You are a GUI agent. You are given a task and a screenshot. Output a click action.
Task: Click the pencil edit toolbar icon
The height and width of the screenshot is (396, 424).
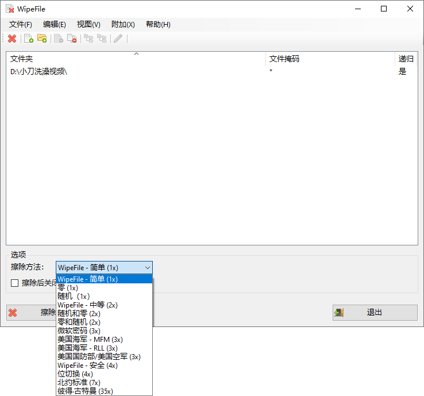pyautogui.click(x=118, y=39)
